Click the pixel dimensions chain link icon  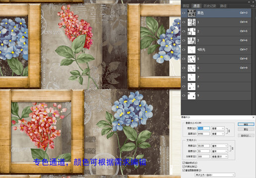pyautogui.click(x=229, y=131)
